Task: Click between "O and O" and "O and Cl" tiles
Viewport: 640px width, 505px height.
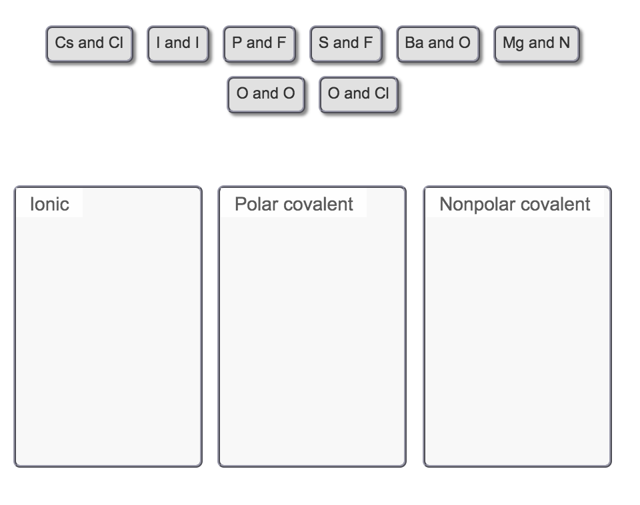Action: 313,94
